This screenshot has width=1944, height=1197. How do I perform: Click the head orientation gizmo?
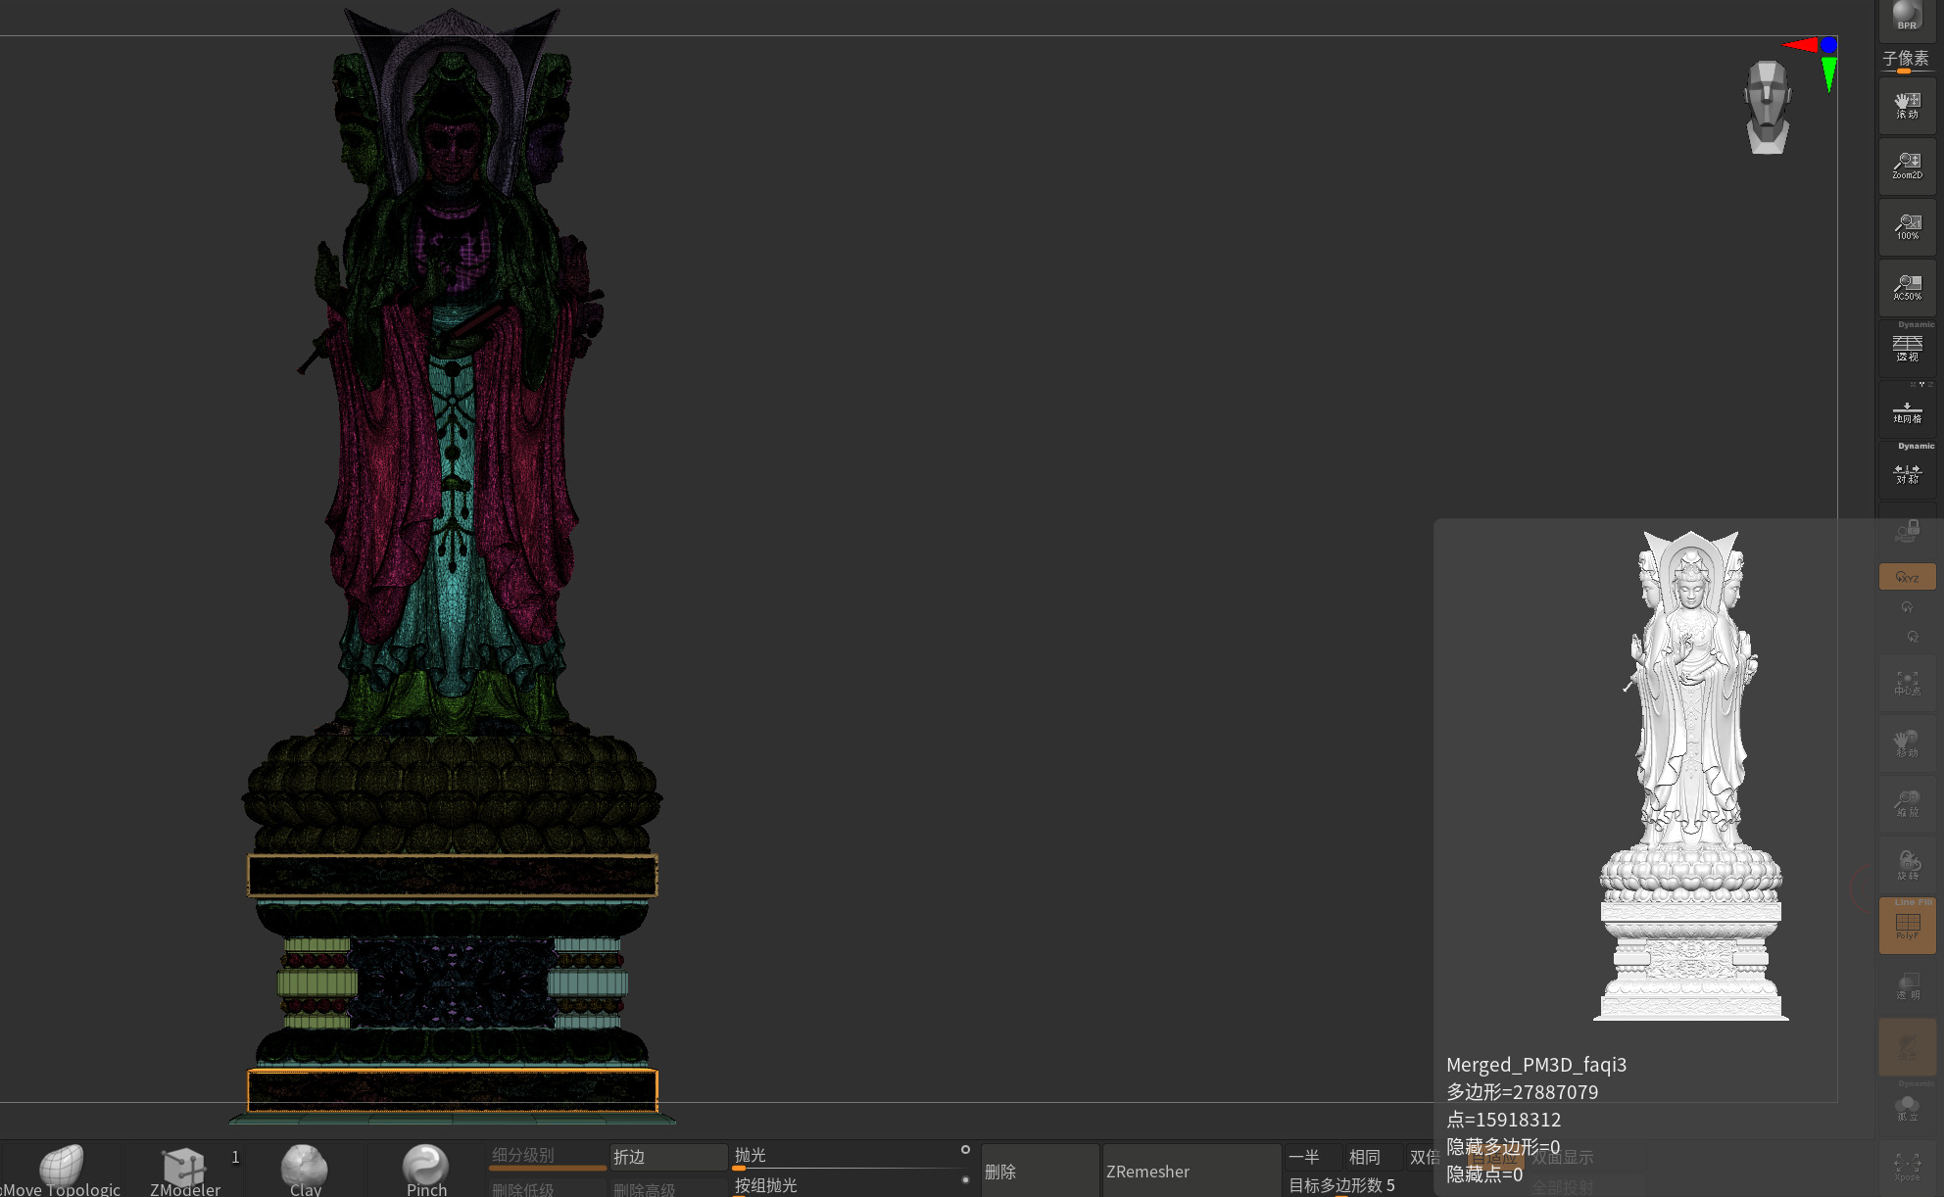tap(1767, 108)
